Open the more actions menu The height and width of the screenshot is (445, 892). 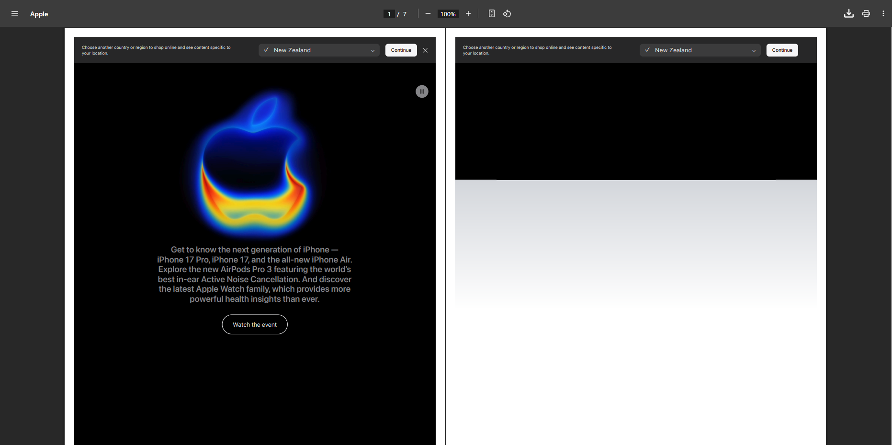click(x=883, y=14)
